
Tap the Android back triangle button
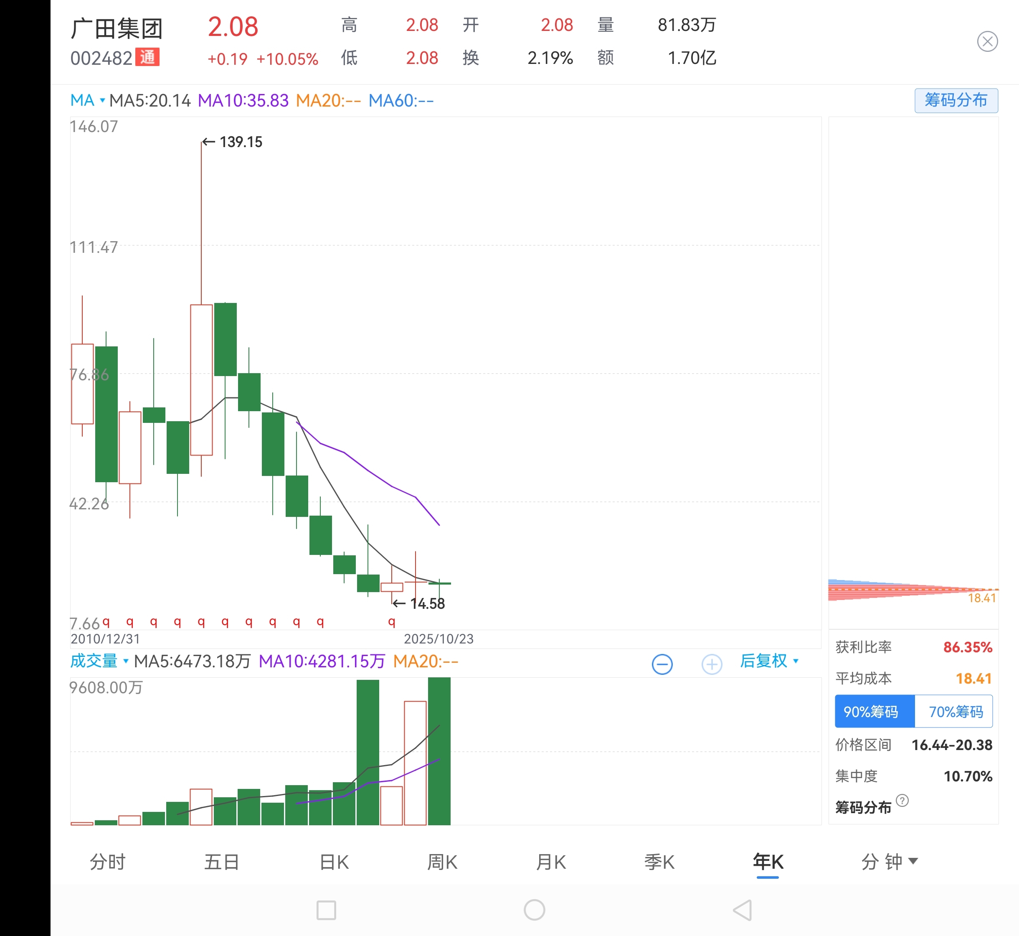pyautogui.click(x=743, y=910)
